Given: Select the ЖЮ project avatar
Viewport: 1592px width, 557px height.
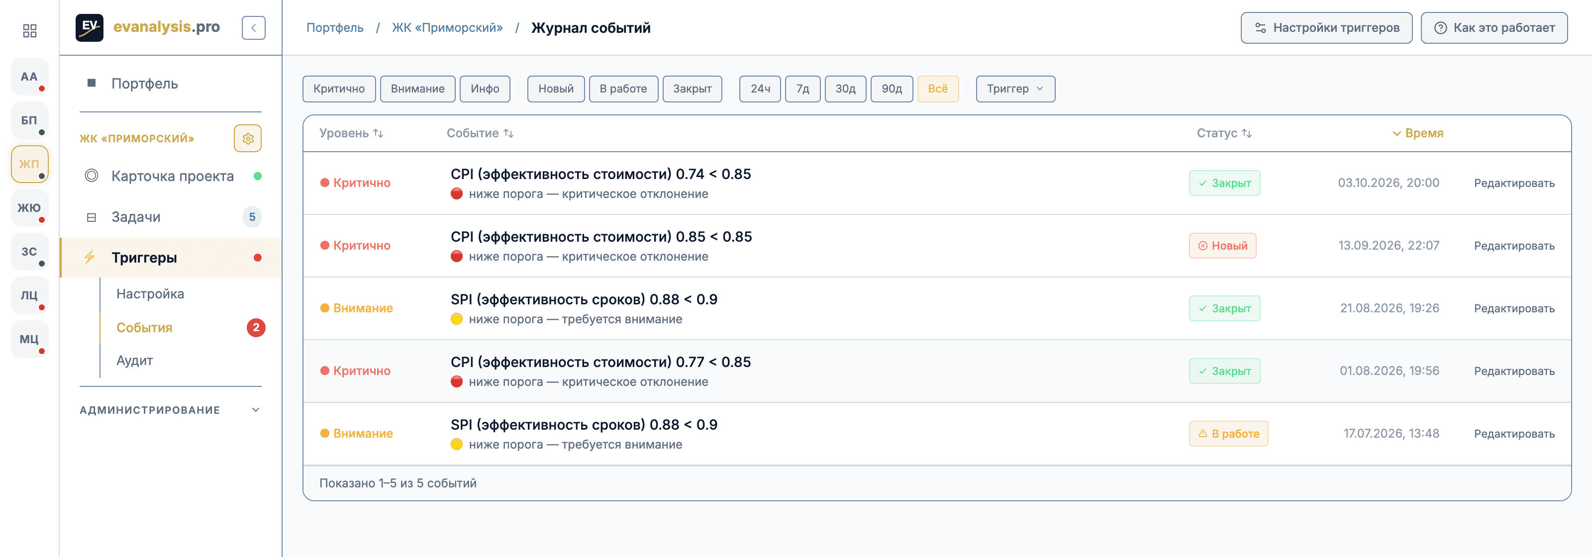Looking at the screenshot, I should [30, 207].
